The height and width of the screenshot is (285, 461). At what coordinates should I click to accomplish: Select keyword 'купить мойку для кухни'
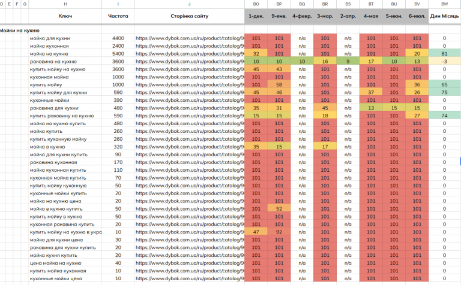click(x=58, y=92)
